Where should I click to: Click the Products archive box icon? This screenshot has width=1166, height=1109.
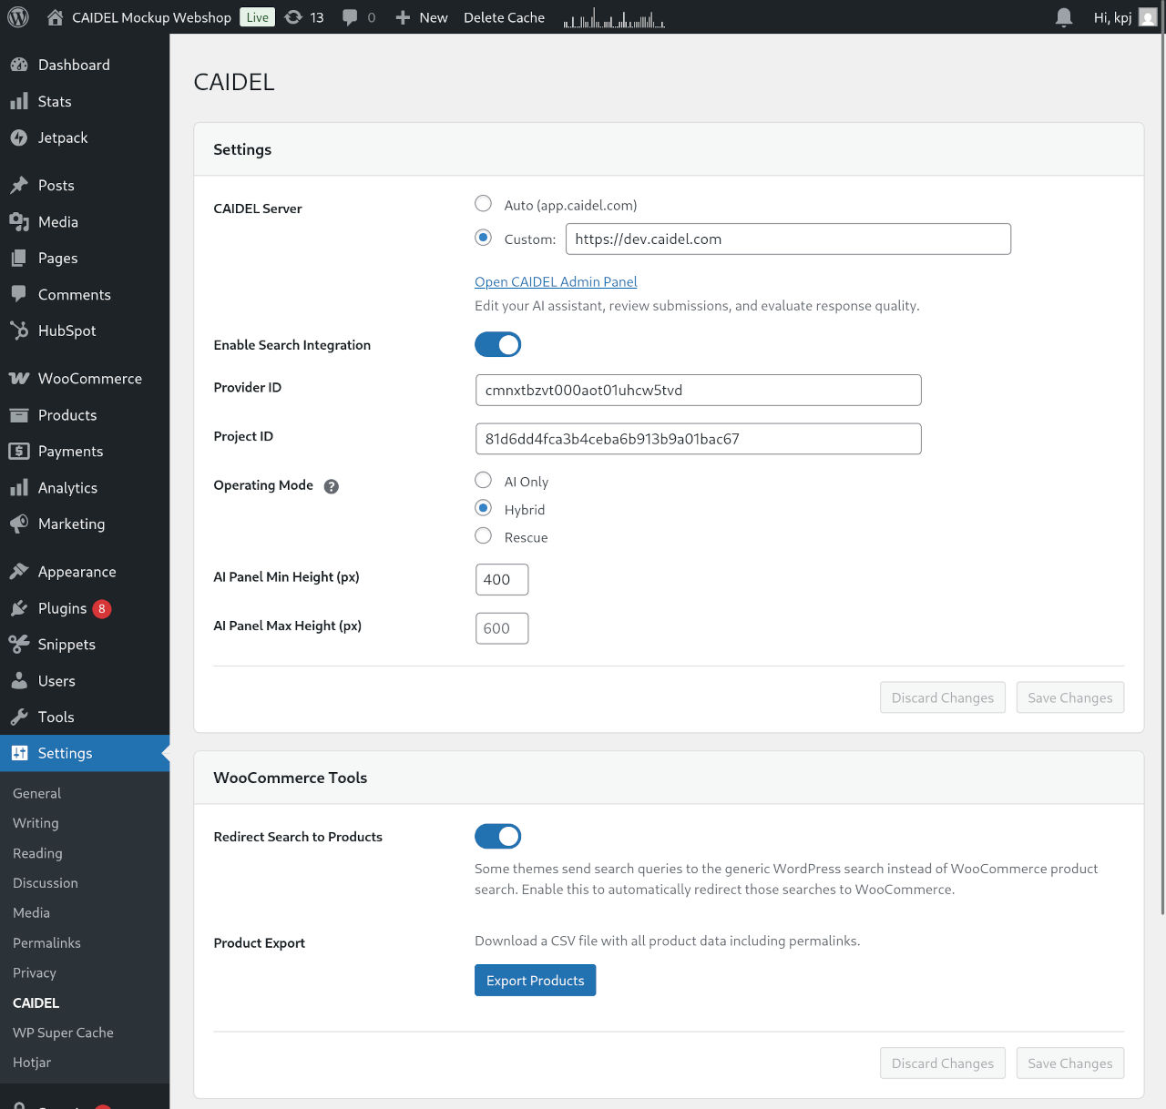pyautogui.click(x=19, y=414)
